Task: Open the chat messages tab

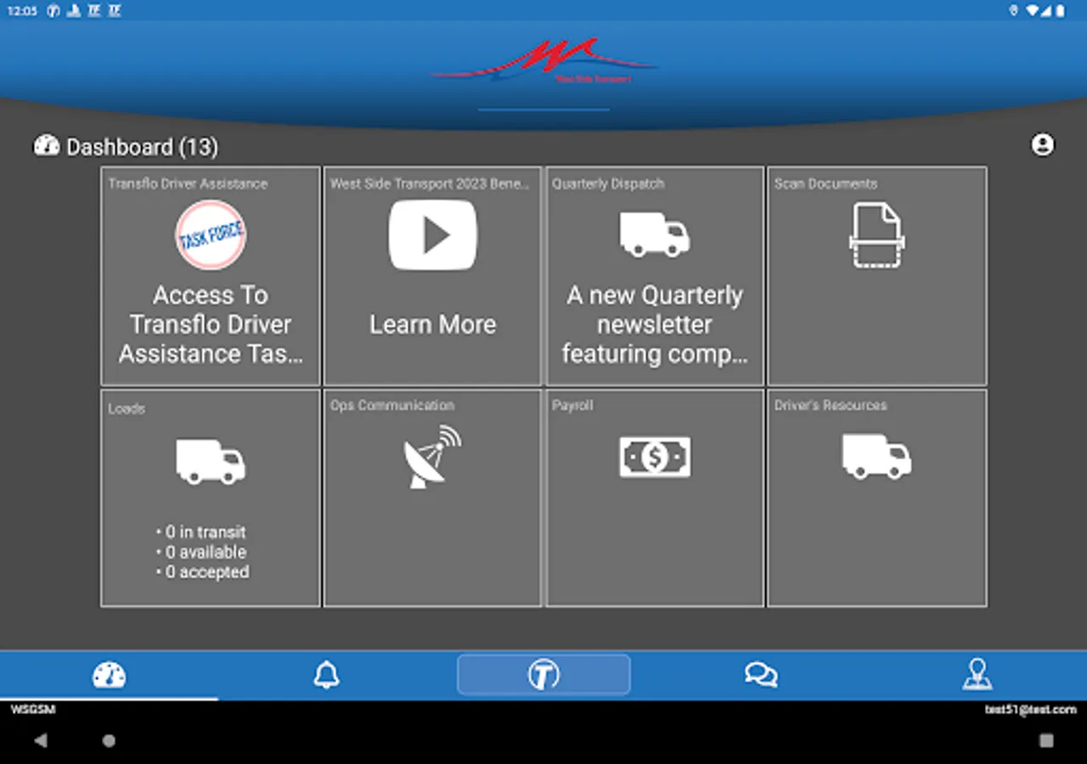Action: 761,675
